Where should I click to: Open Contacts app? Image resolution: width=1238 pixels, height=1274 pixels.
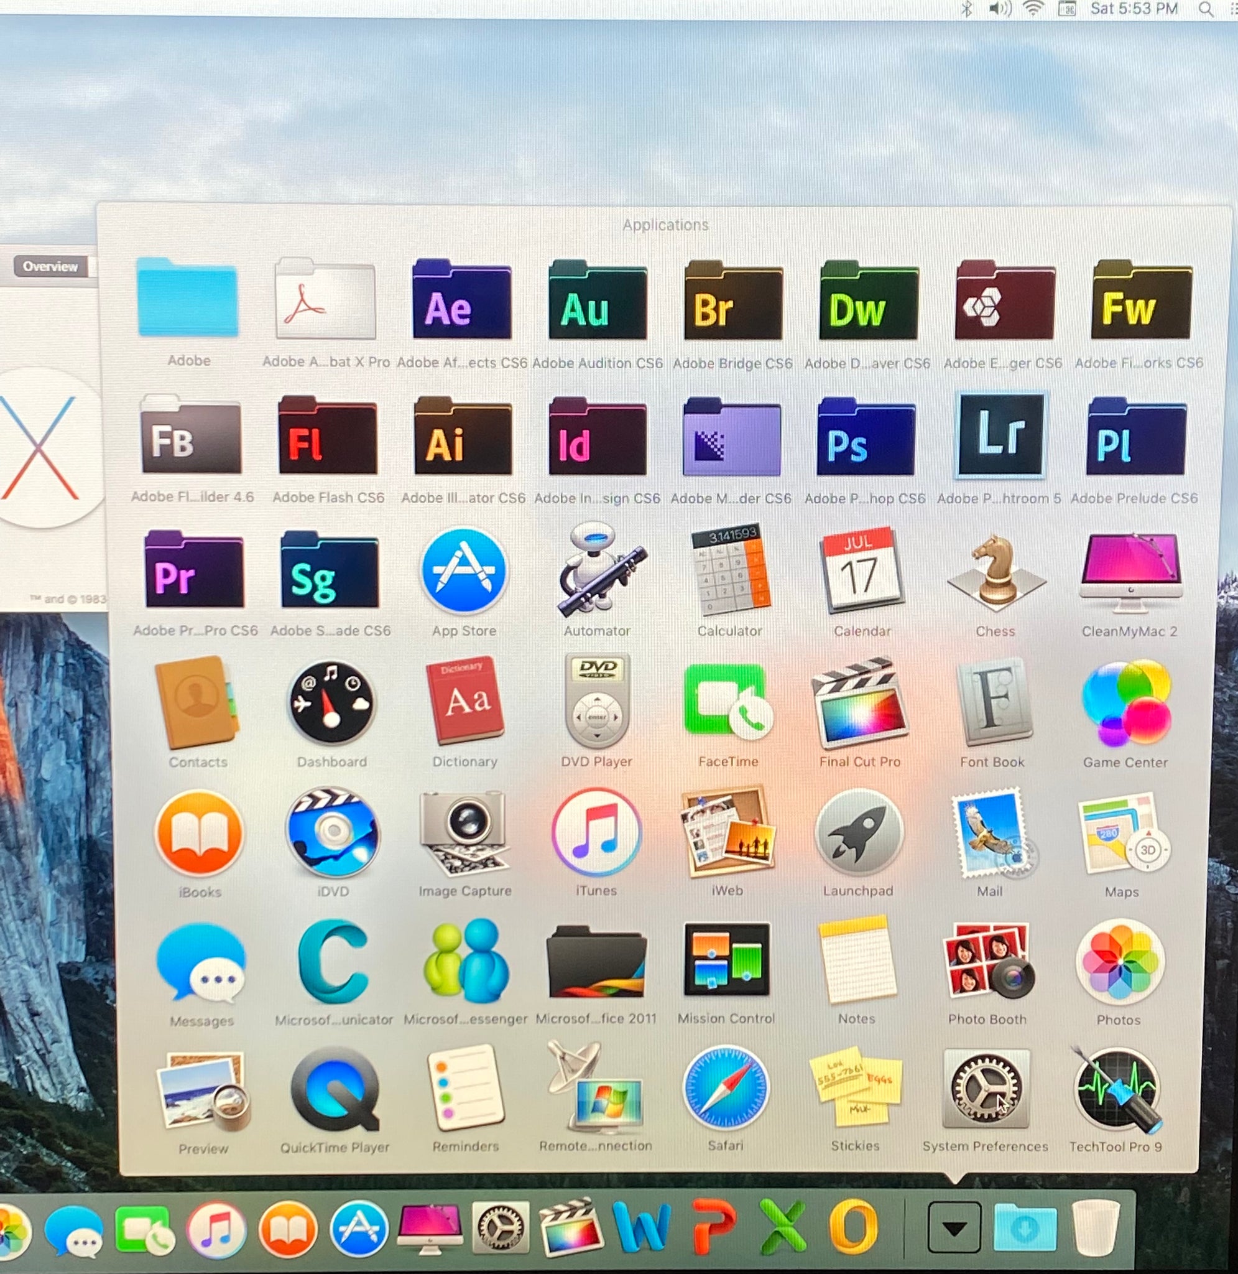click(x=197, y=702)
